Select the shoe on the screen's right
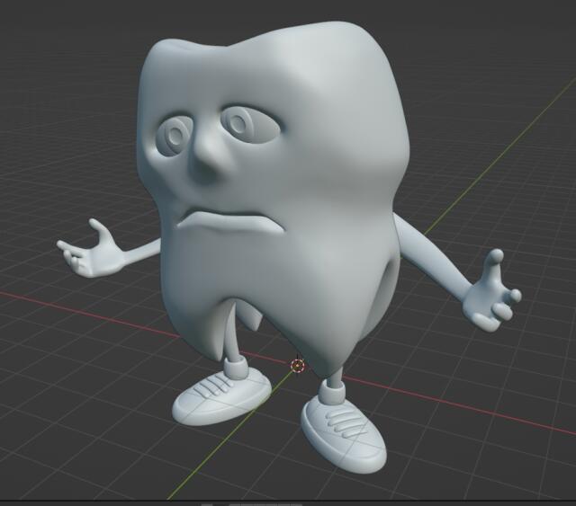The height and width of the screenshot is (506, 576). pos(344,431)
